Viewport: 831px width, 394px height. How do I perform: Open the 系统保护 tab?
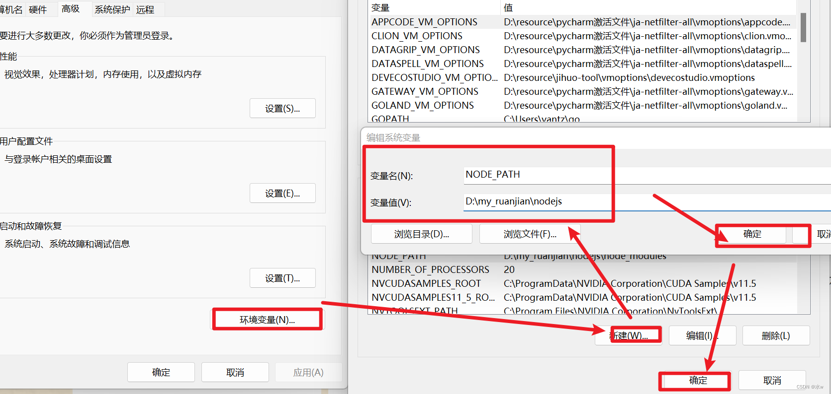[x=112, y=9]
